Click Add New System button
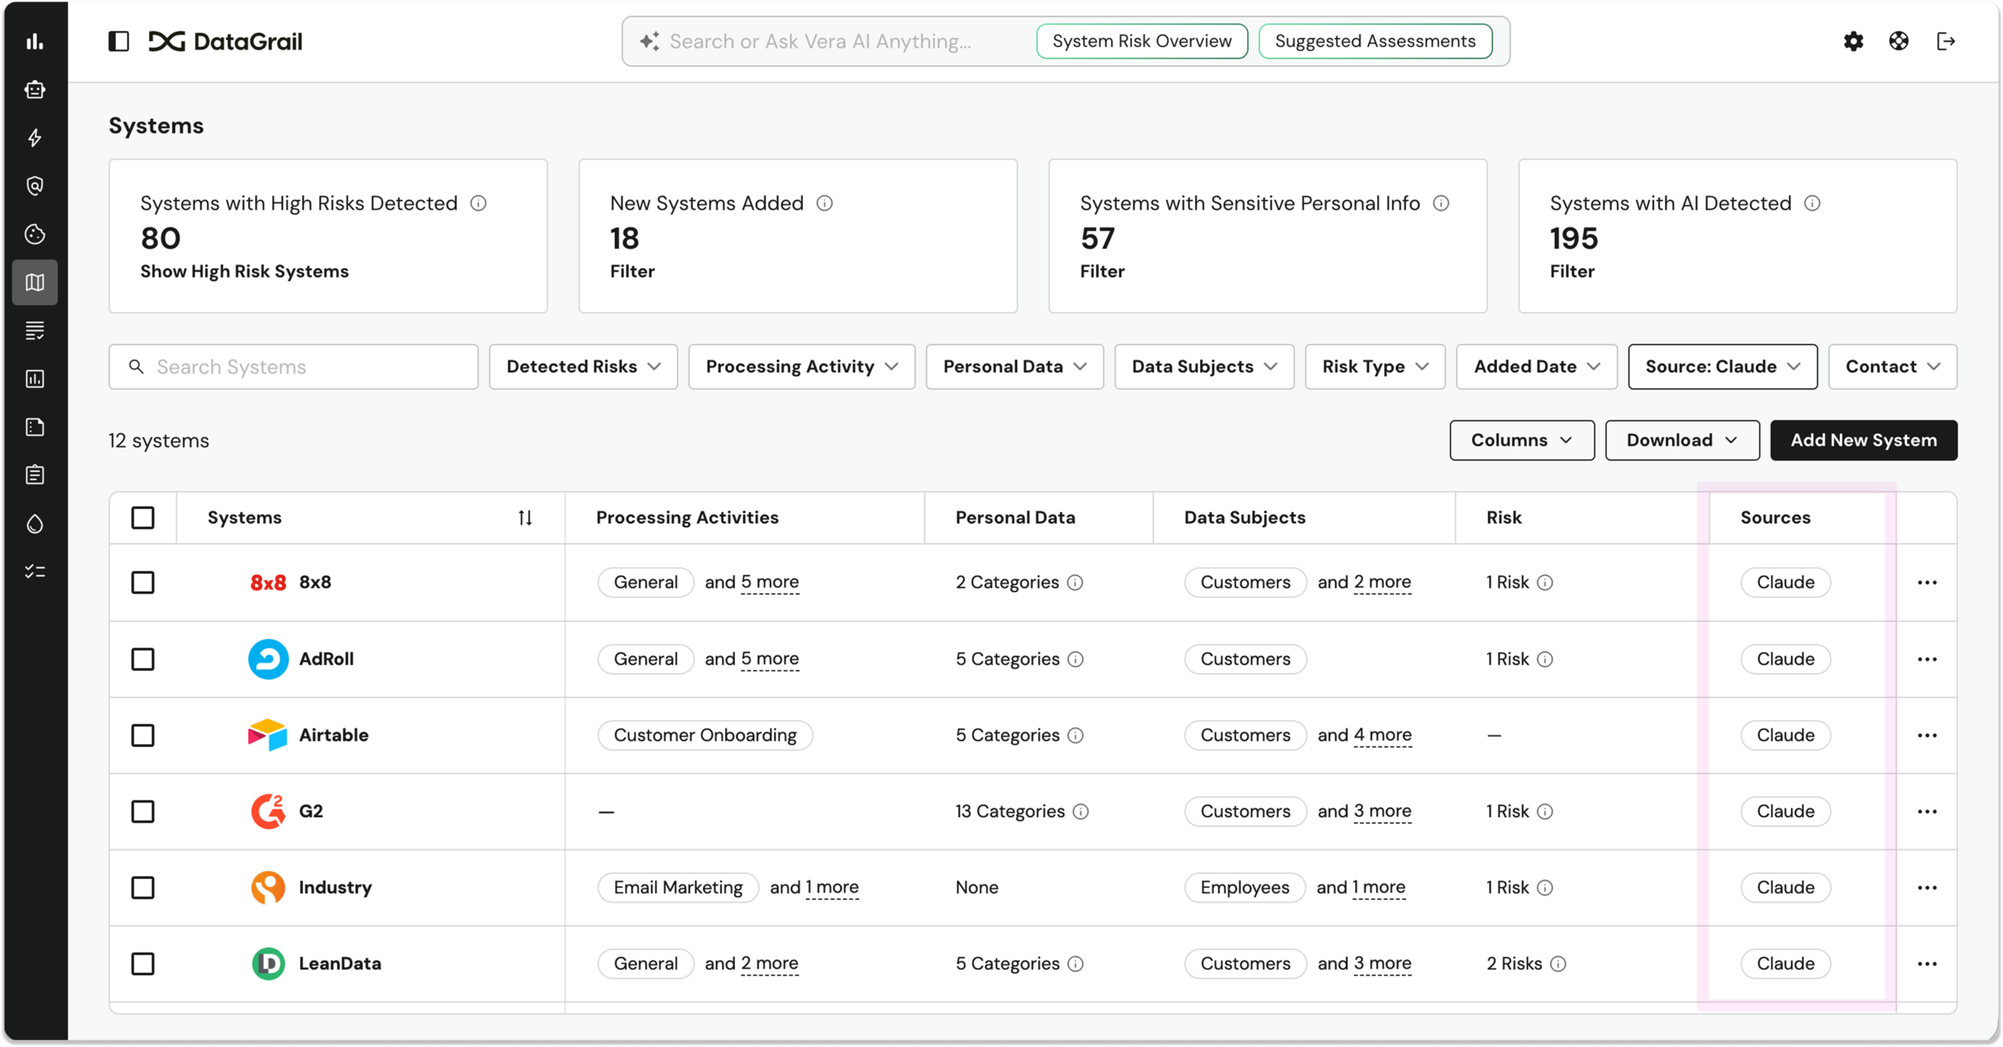 pyautogui.click(x=1863, y=440)
